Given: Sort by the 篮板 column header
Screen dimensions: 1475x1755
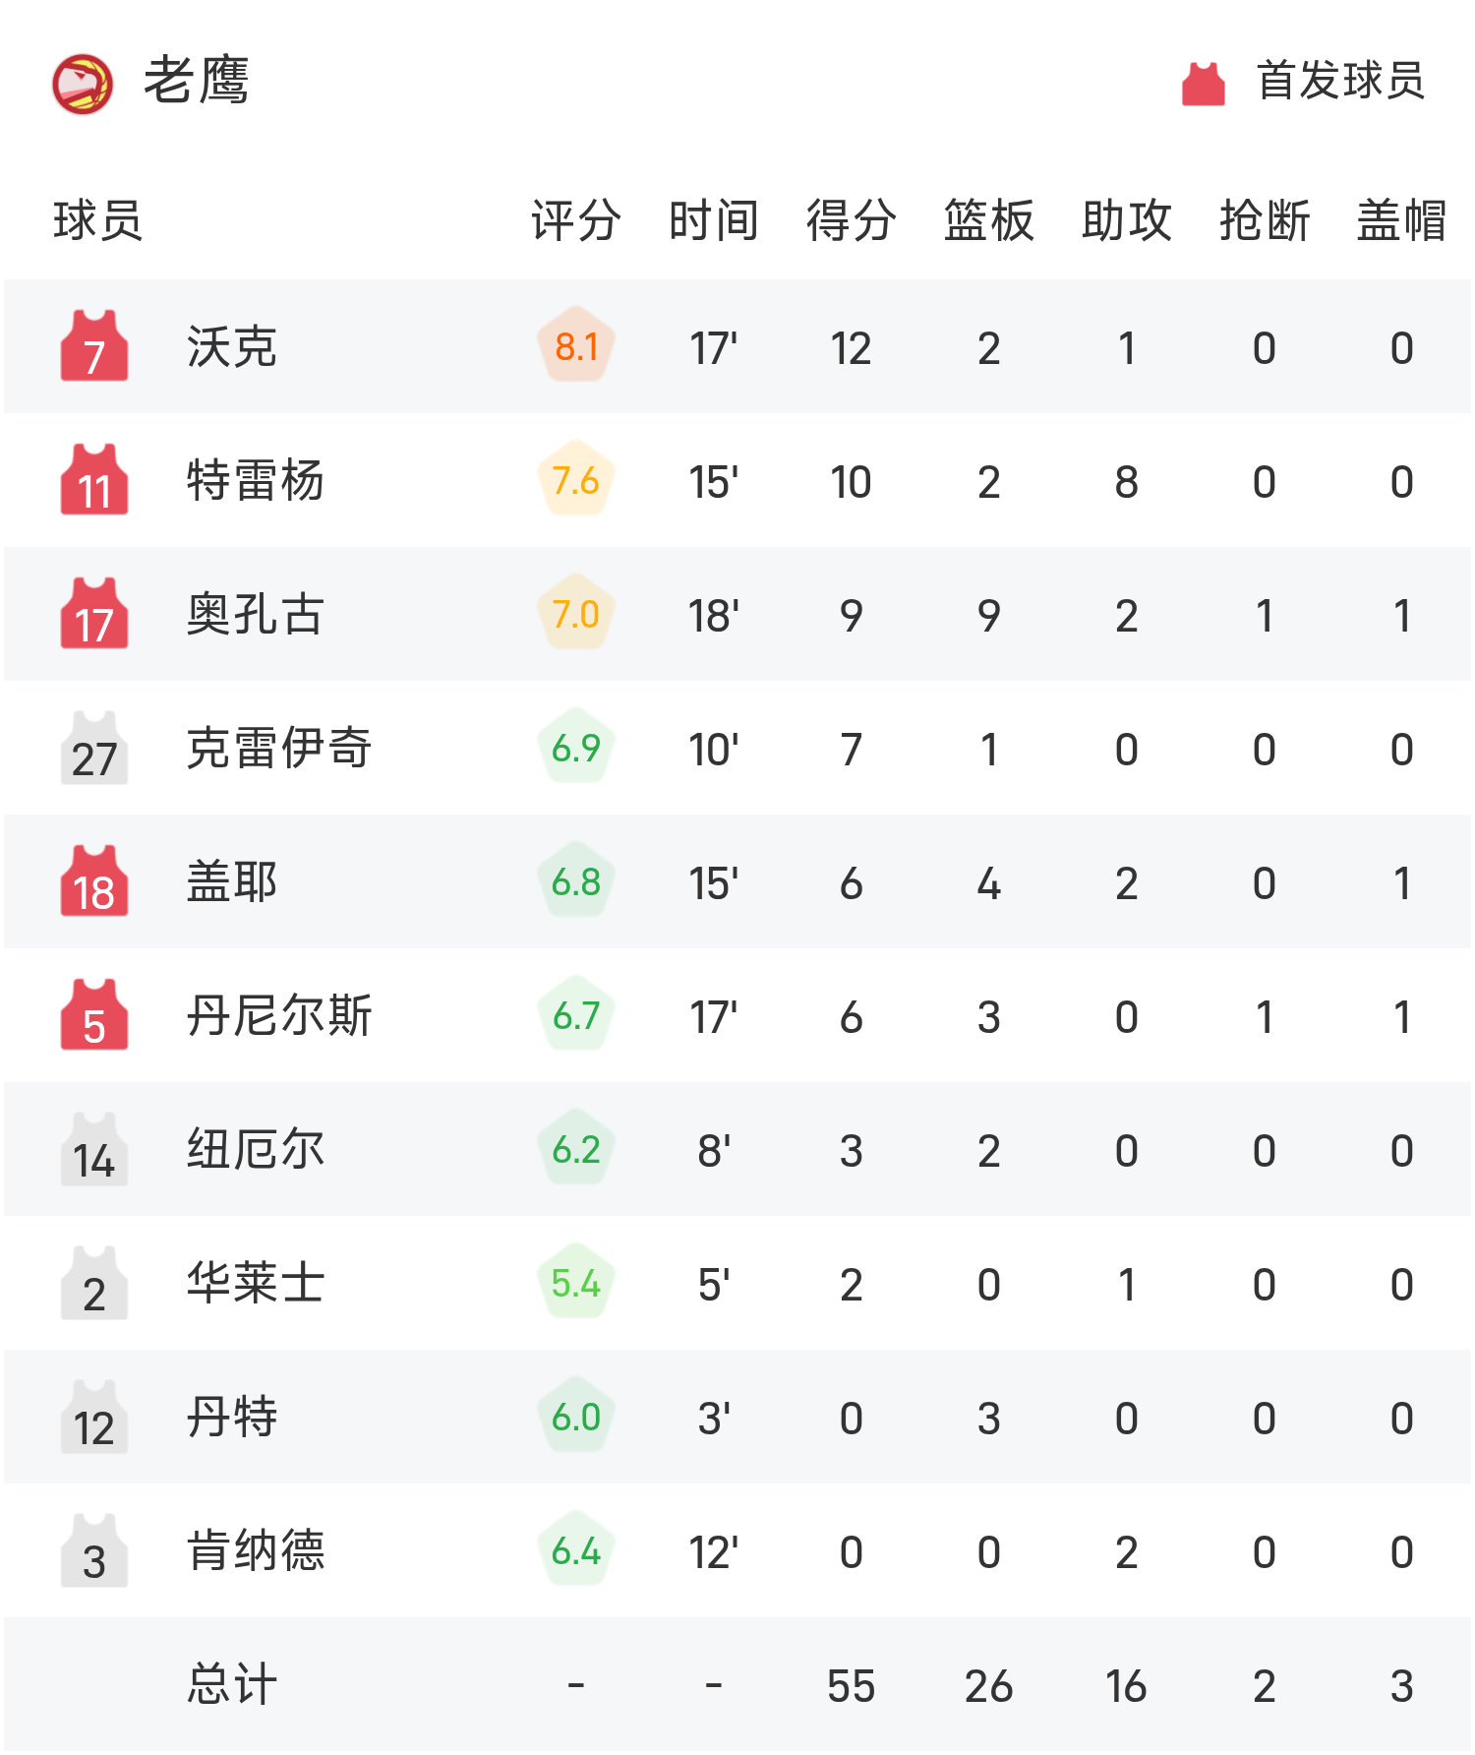Looking at the screenshot, I should 988,220.
